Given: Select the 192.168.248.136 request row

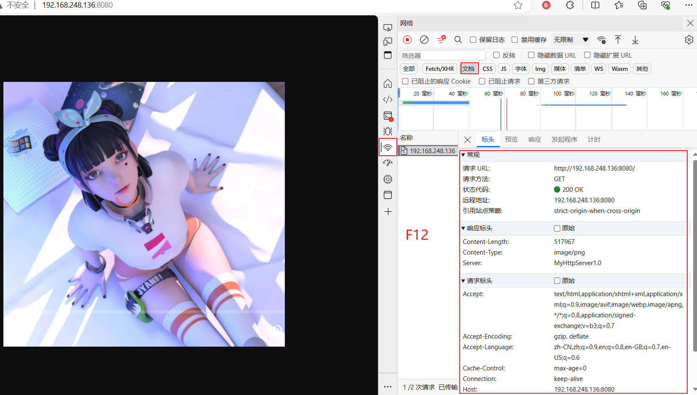Looking at the screenshot, I should pyautogui.click(x=428, y=151).
